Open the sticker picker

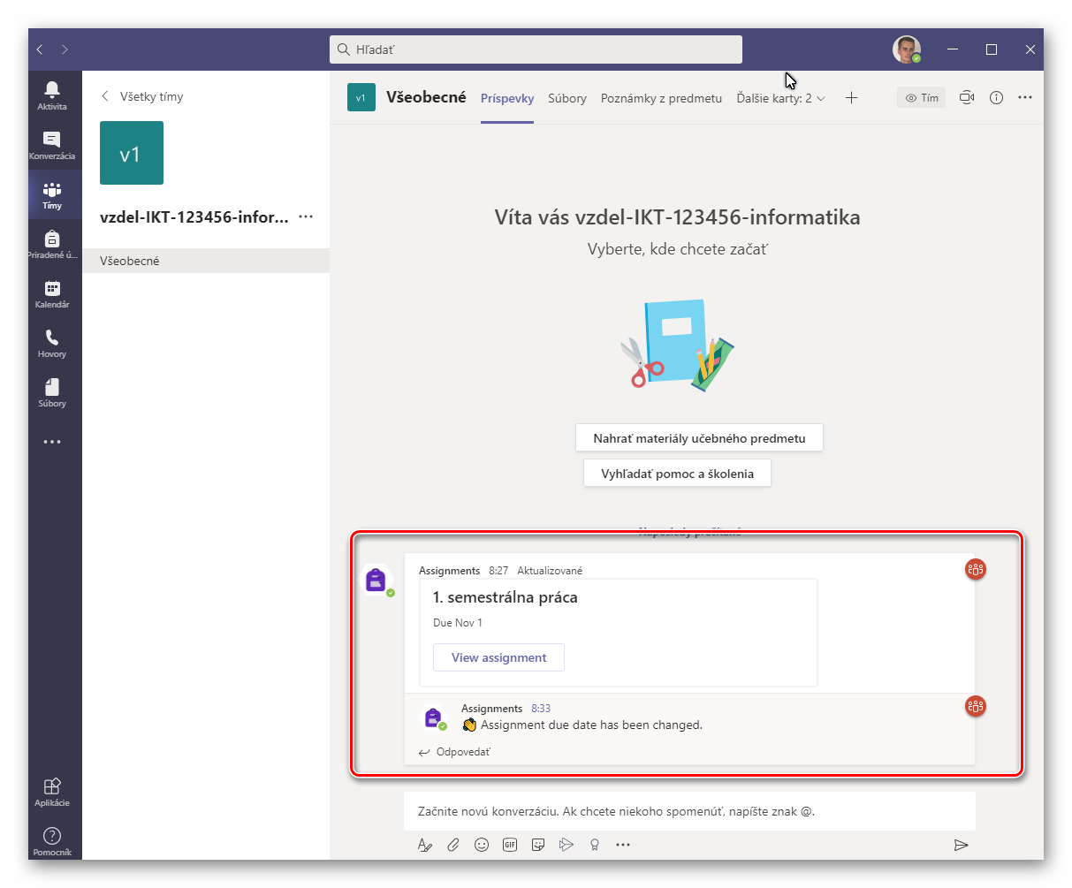(538, 845)
